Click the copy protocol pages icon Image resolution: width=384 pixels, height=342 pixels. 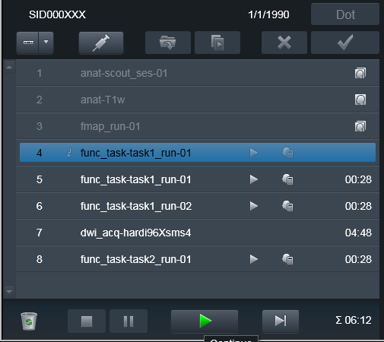pyautogui.click(x=217, y=43)
